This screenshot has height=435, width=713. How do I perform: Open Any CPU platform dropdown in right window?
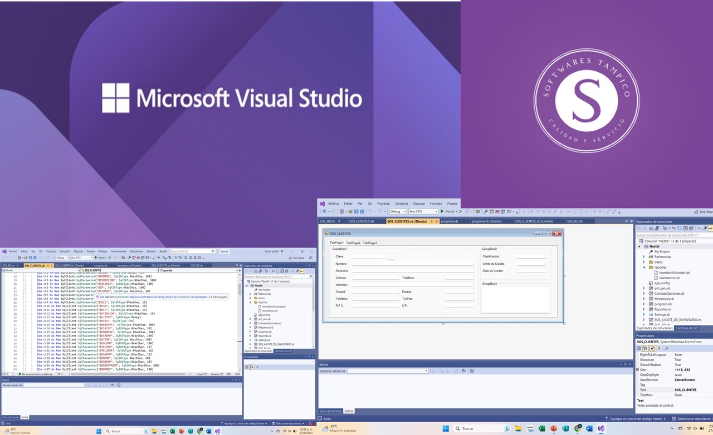point(423,211)
